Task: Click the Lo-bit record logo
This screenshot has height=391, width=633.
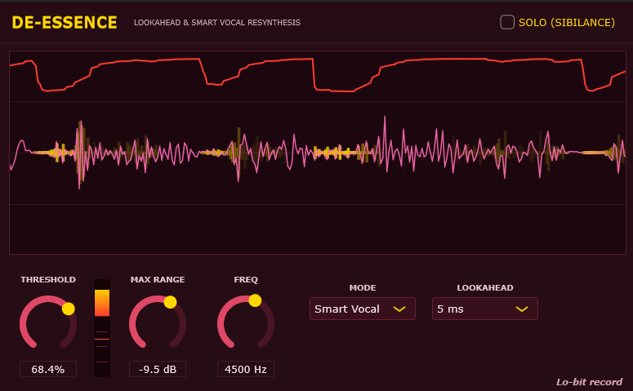Action: point(589,382)
